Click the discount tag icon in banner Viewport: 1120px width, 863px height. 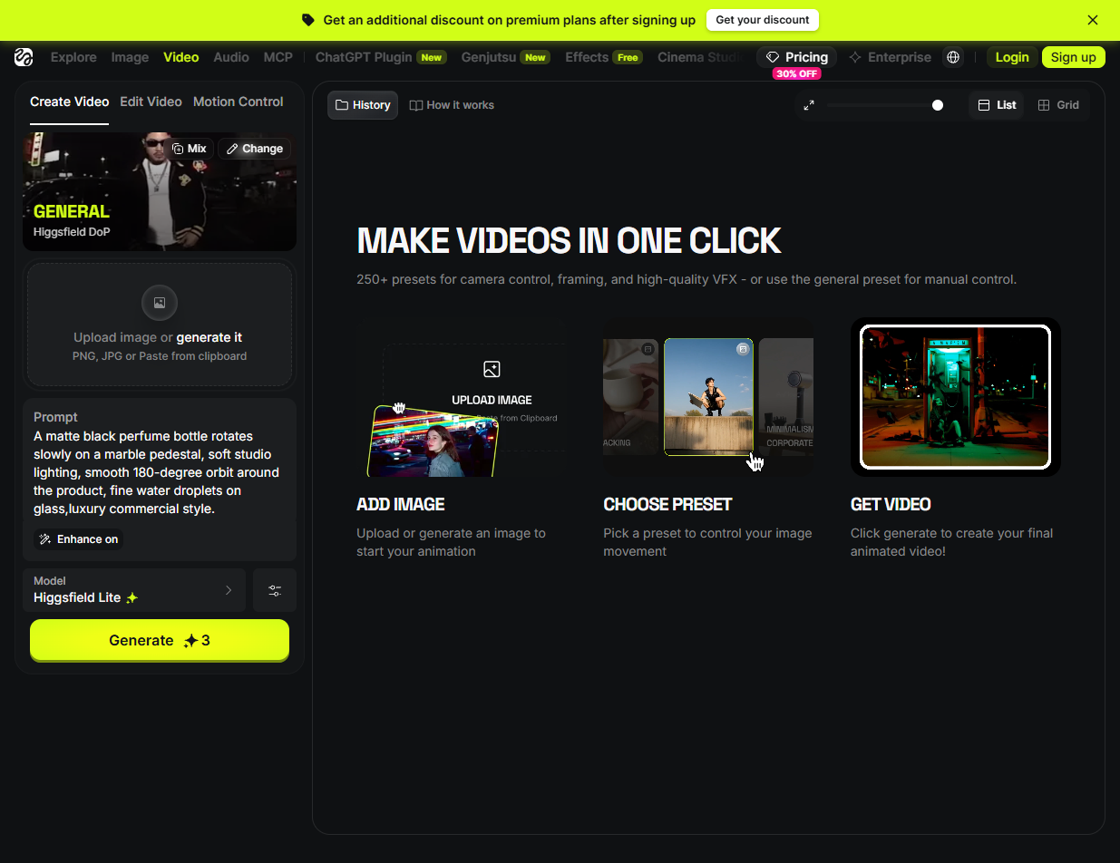coord(308,20)
